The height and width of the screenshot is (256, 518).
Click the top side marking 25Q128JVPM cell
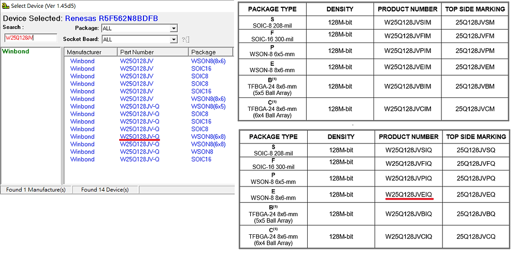(475, 51)
